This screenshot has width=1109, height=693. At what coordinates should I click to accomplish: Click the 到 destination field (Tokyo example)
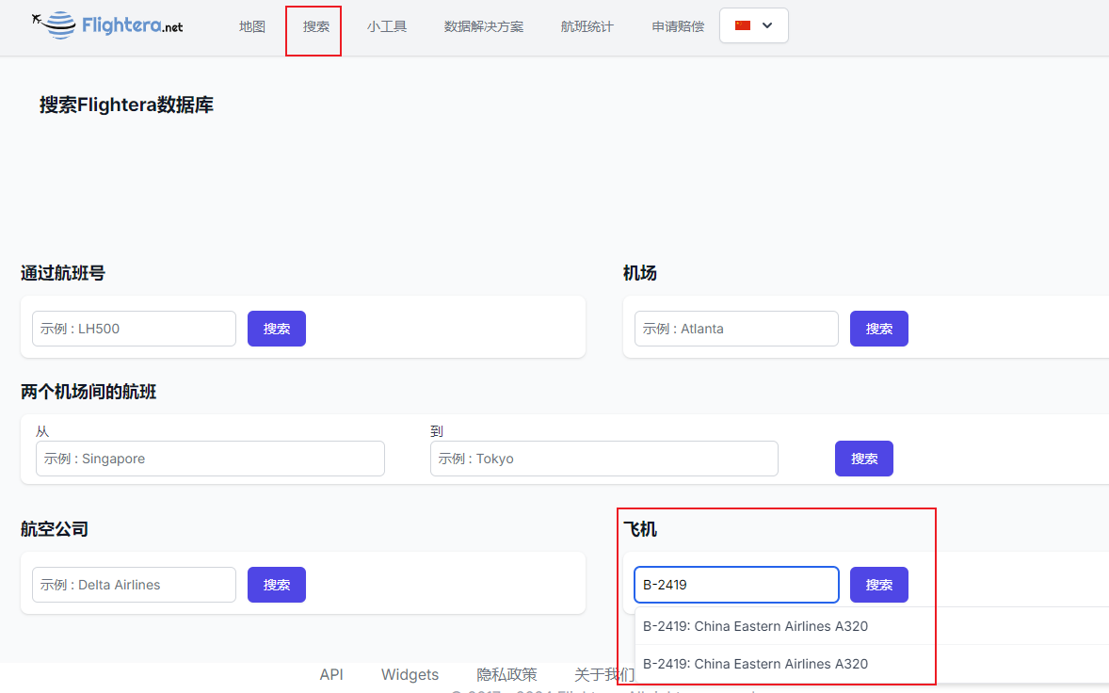(604, 459)
